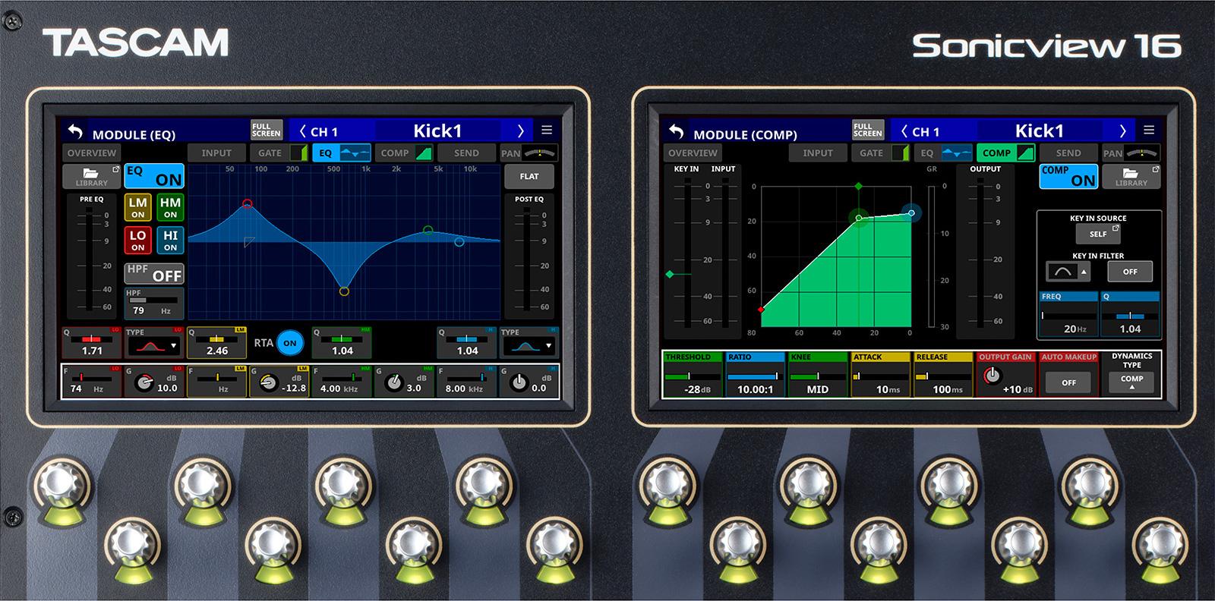
Task: Tap LO band Q value 1.71
Action: (x=92, y=351)
